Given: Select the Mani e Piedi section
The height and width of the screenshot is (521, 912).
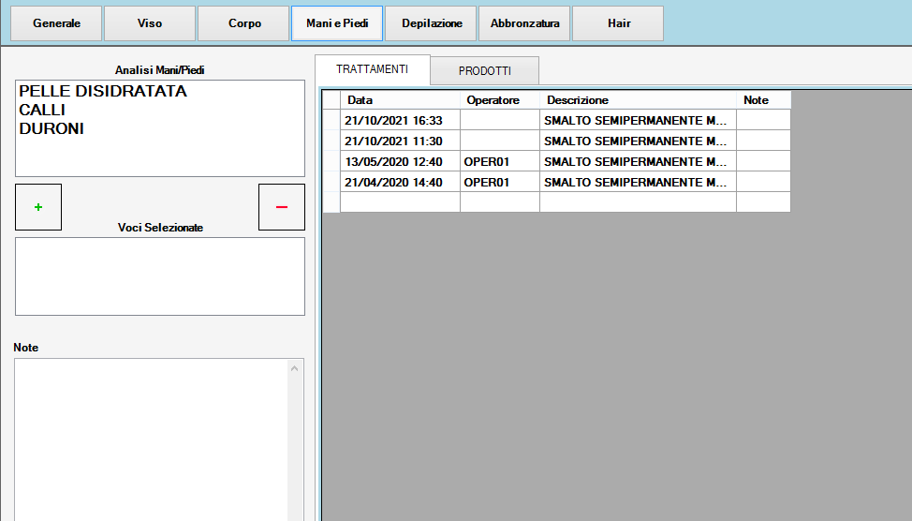Looking at the screenshot, I should [337, 23].
